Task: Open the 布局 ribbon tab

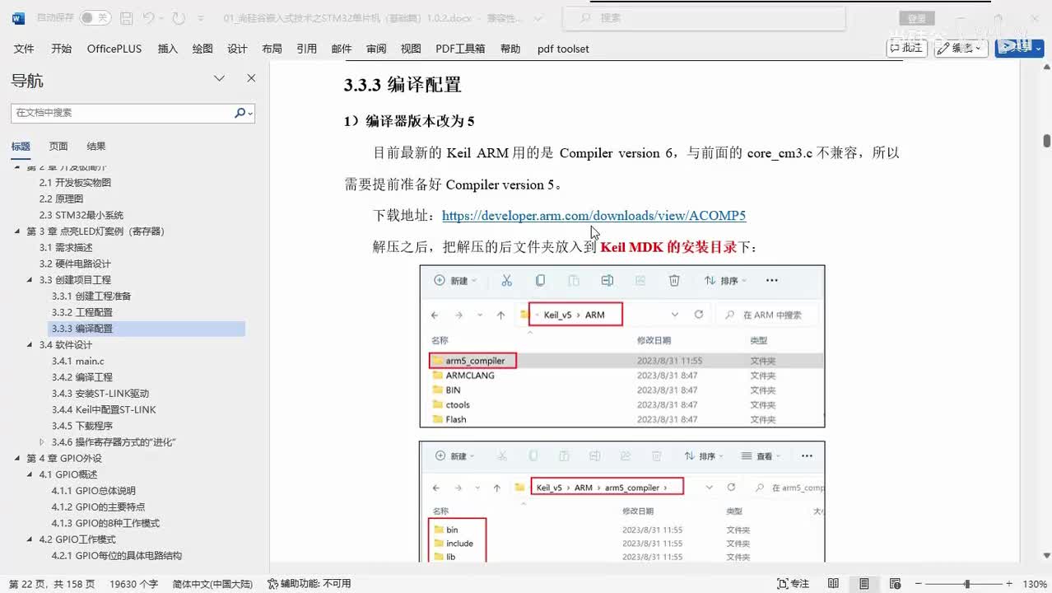Action: 272,49
